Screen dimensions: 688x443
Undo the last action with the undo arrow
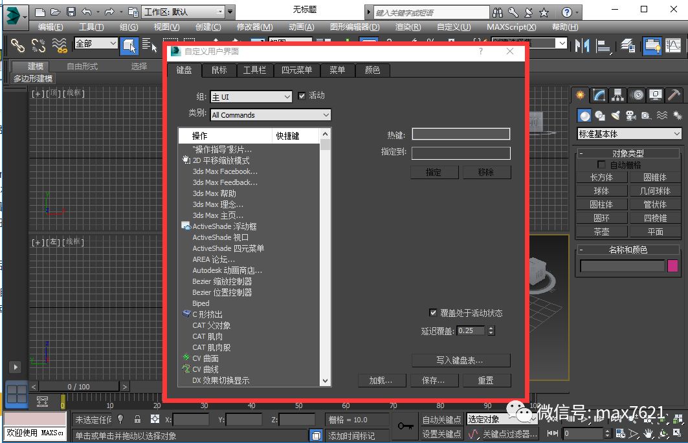(x=87, y=12)
